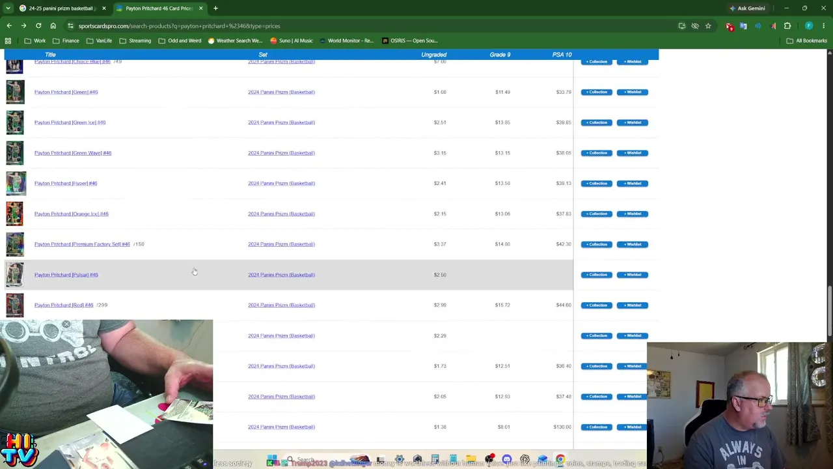
Task: Open 2024 Panini Prizm set link in Hyper row
Action: [281, 183]
